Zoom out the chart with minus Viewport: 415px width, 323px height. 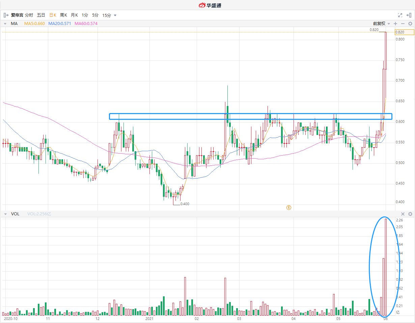pyautogui.click(x=403, y=24)
